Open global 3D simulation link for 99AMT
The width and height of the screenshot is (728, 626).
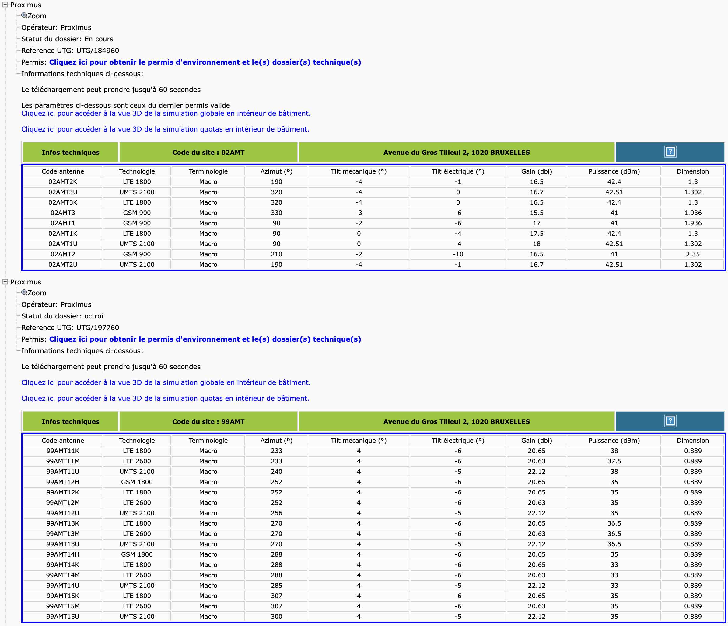[x=166, y=382]
